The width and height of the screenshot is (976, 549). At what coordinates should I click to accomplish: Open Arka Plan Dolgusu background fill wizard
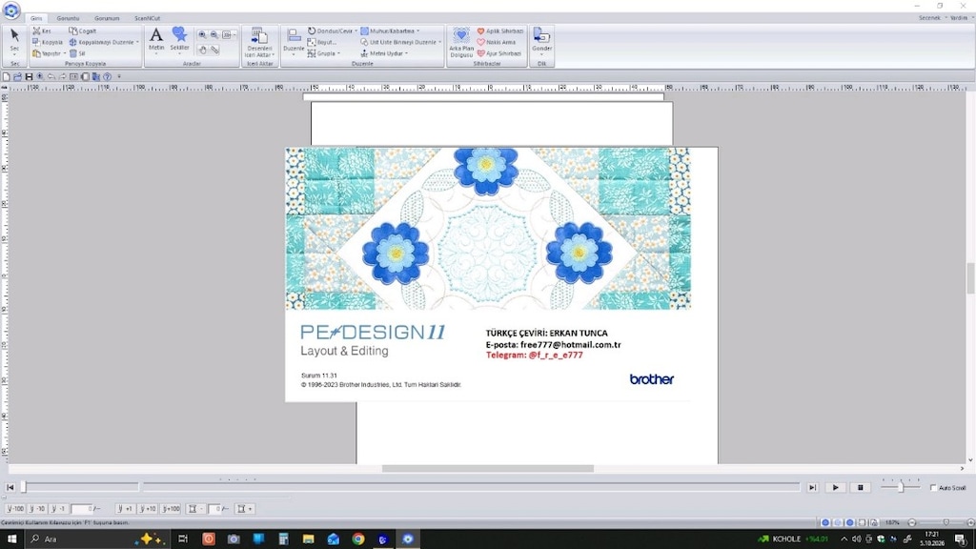pos(461,42)
